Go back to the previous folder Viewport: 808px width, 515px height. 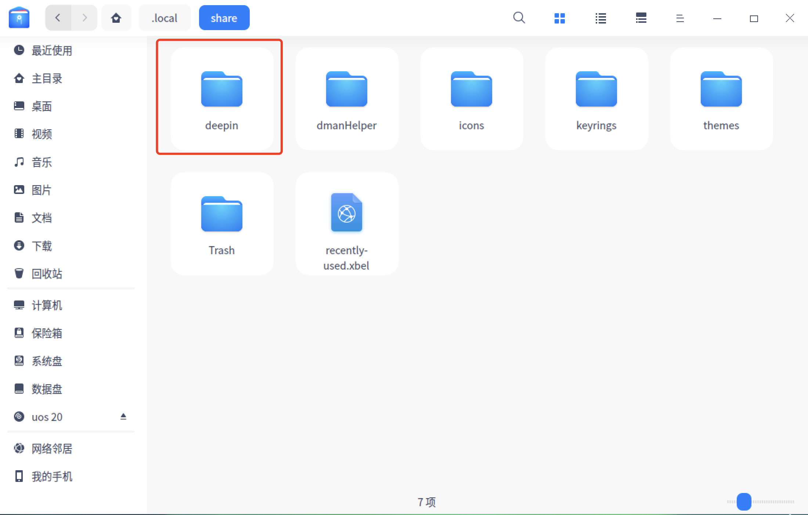(58, 18)
